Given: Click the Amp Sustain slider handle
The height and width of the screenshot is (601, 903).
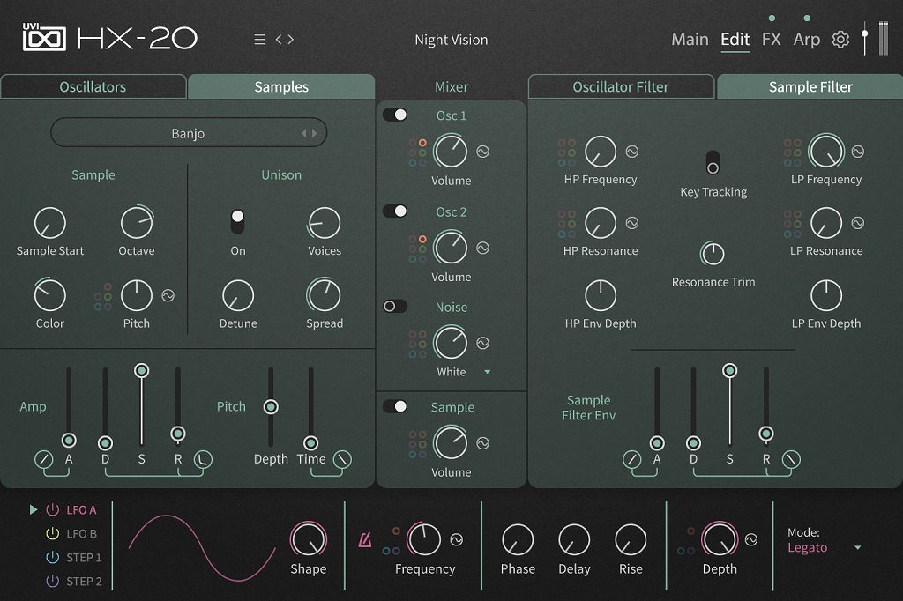Looking at the screenshot, I should pos(141,370).
